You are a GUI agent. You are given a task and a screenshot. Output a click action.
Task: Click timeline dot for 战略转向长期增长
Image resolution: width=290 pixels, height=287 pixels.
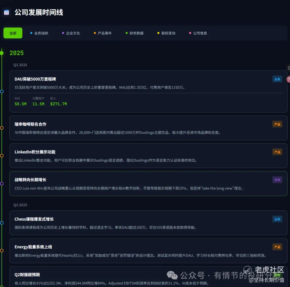(2, 184)
